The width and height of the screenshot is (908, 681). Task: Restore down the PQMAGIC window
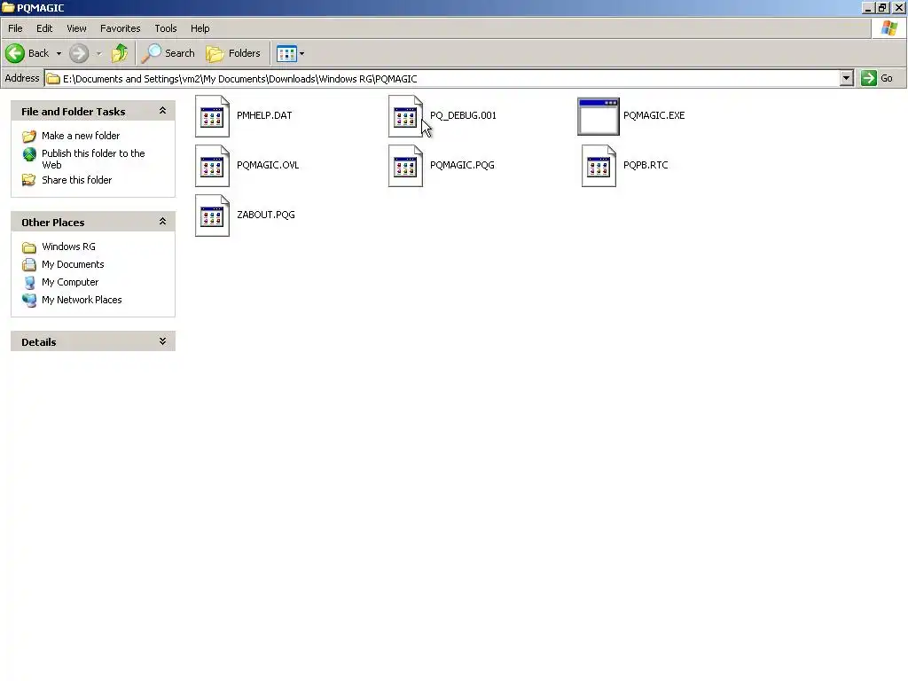click(882, 7)
